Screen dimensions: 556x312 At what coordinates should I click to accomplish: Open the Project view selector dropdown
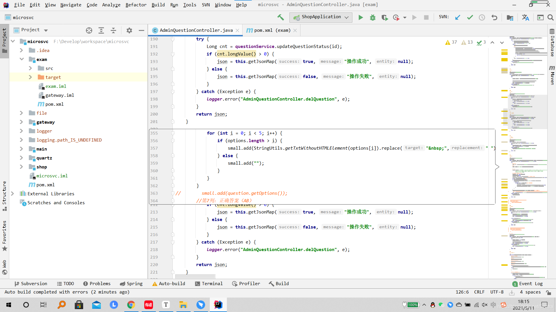pos(46,30)
